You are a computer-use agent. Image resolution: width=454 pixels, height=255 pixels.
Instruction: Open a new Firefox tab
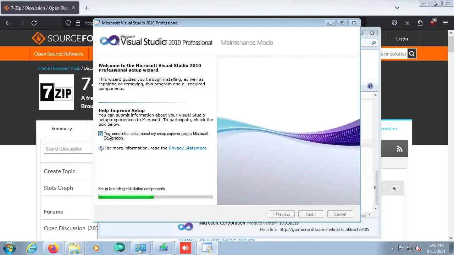[x=87, y=8]
